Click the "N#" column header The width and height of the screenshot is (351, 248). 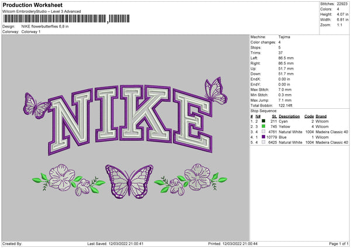pos(258,116)
